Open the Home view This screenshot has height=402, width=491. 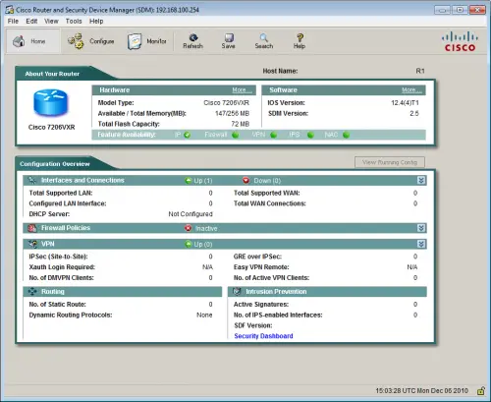32,41
